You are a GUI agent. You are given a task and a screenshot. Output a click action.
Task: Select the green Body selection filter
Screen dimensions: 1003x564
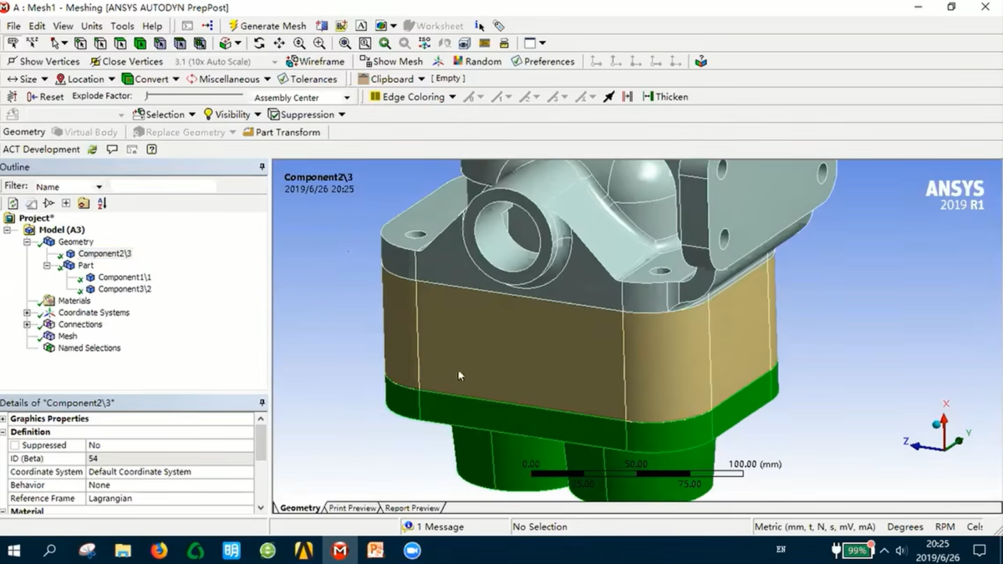(140, 43)
